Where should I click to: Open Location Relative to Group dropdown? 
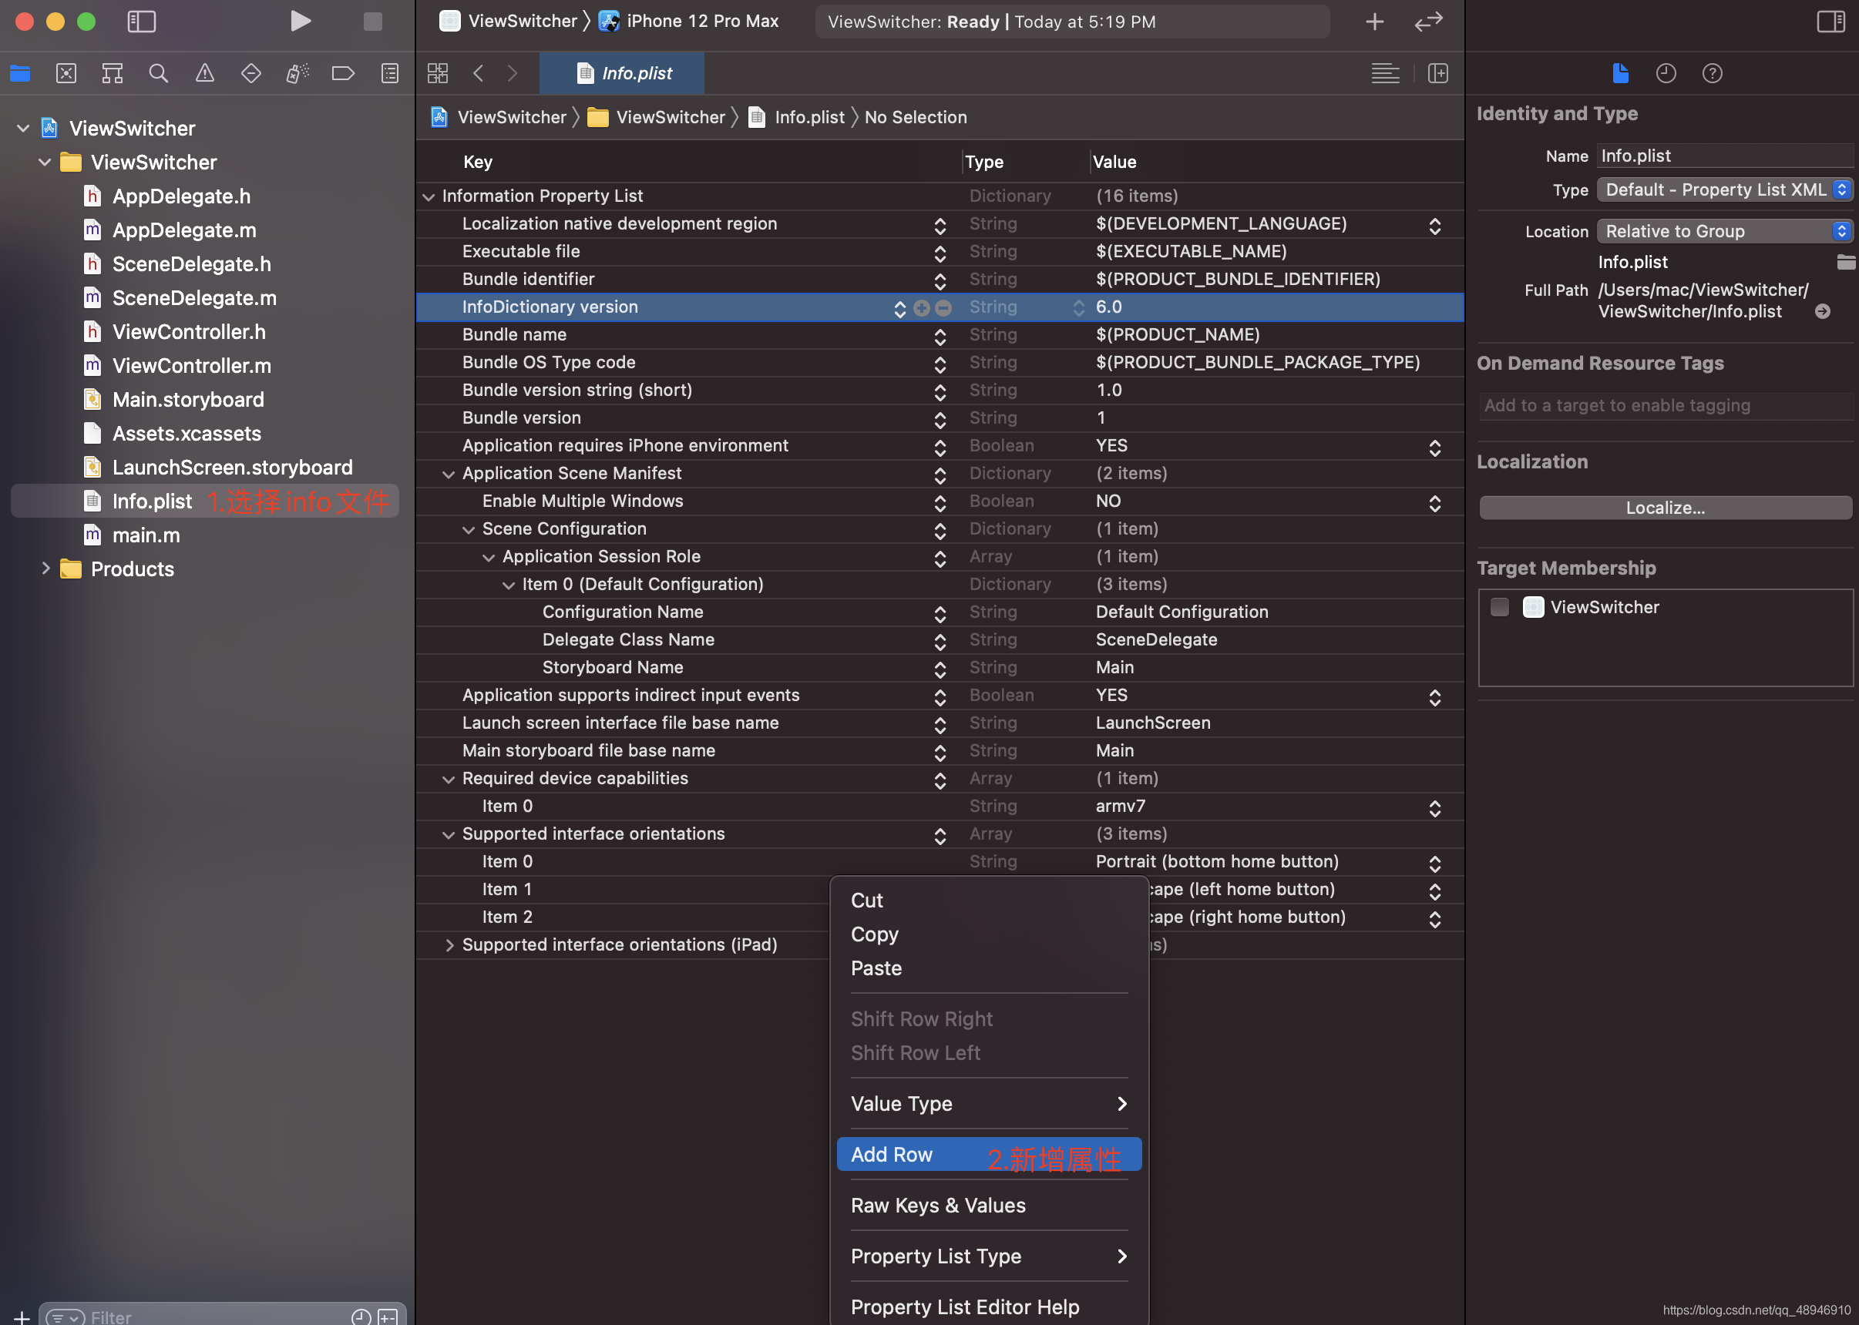click(1724, 231)
